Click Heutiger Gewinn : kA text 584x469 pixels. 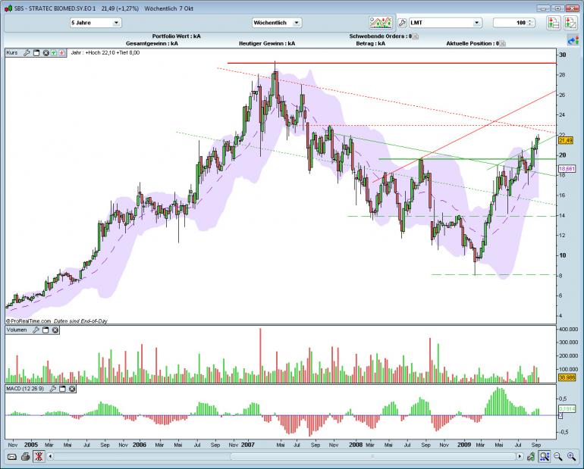click(x=267, y=43)
